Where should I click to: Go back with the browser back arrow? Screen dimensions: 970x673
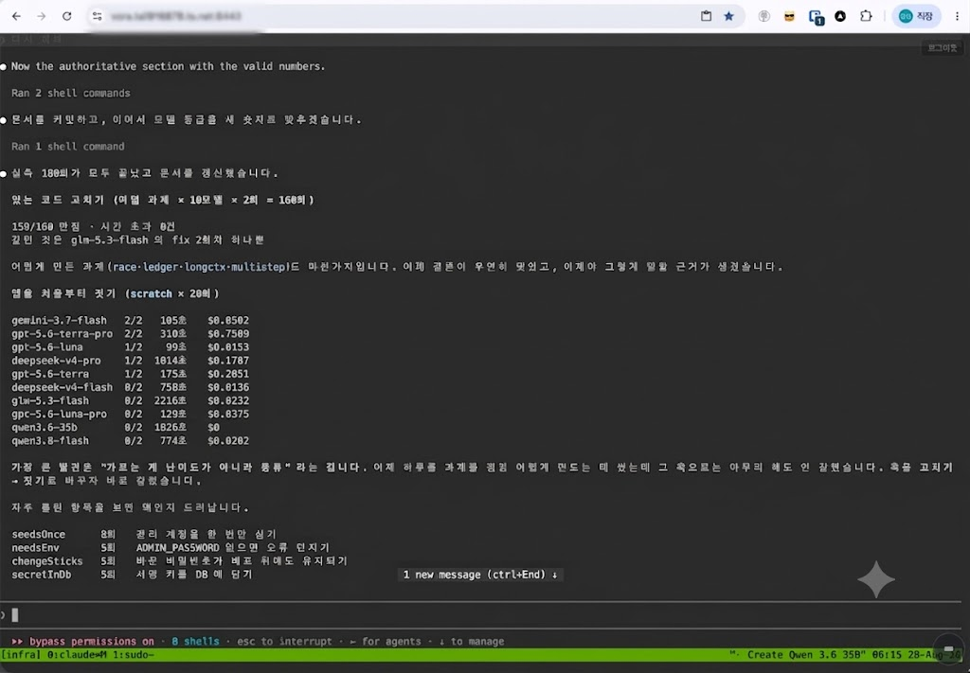pyautogui.click(x=17, y=16)
